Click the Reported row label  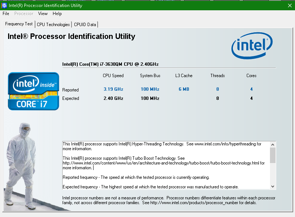tap(70, 90)
